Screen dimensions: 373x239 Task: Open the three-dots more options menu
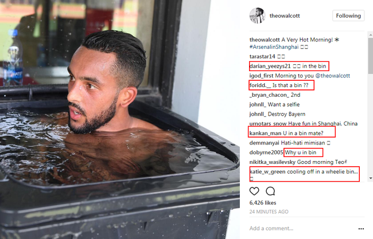coord(361,229)
